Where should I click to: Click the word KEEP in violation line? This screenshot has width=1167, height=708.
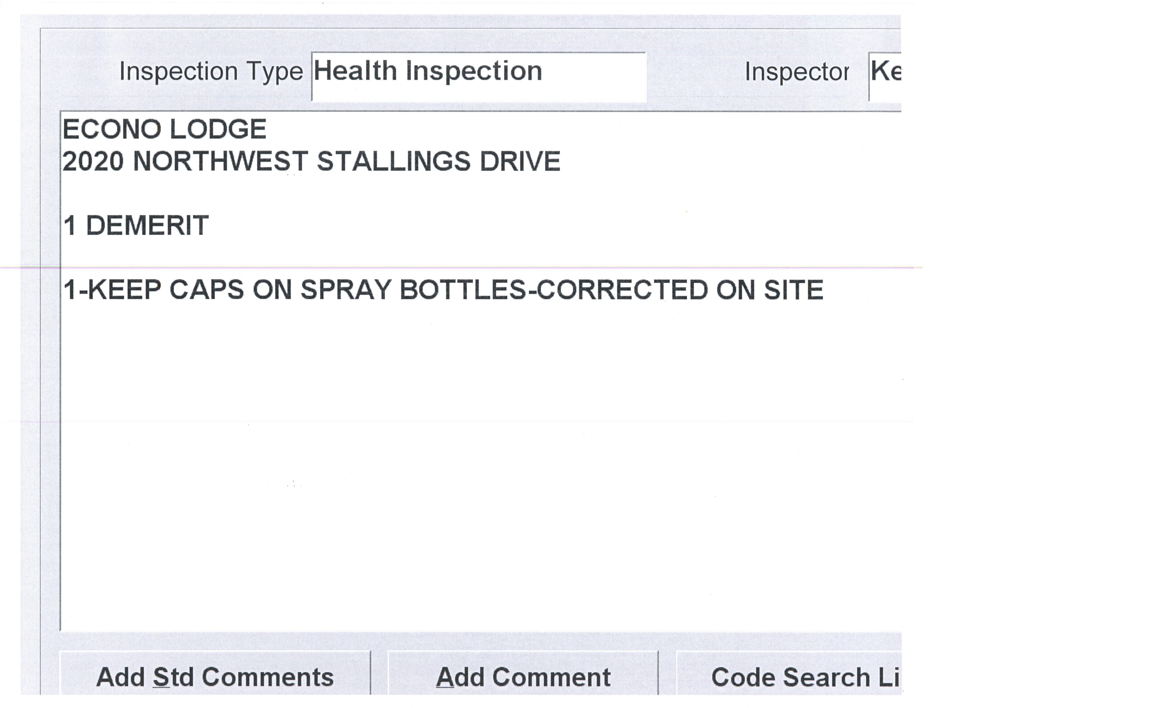(124, 290)
